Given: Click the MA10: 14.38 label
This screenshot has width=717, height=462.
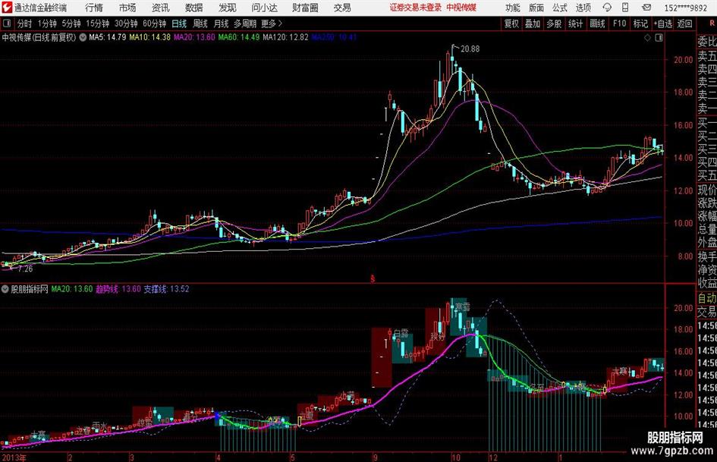Looking at the screenshot, I should 150,37.
